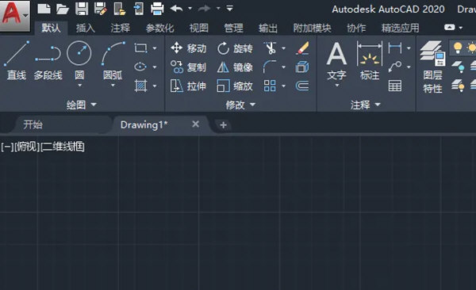Click the Redo arrow icon
Viewport: 476px width, 290px height.
[205, 9]
